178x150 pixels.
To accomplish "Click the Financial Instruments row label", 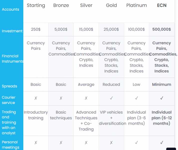I will point(12,58).
